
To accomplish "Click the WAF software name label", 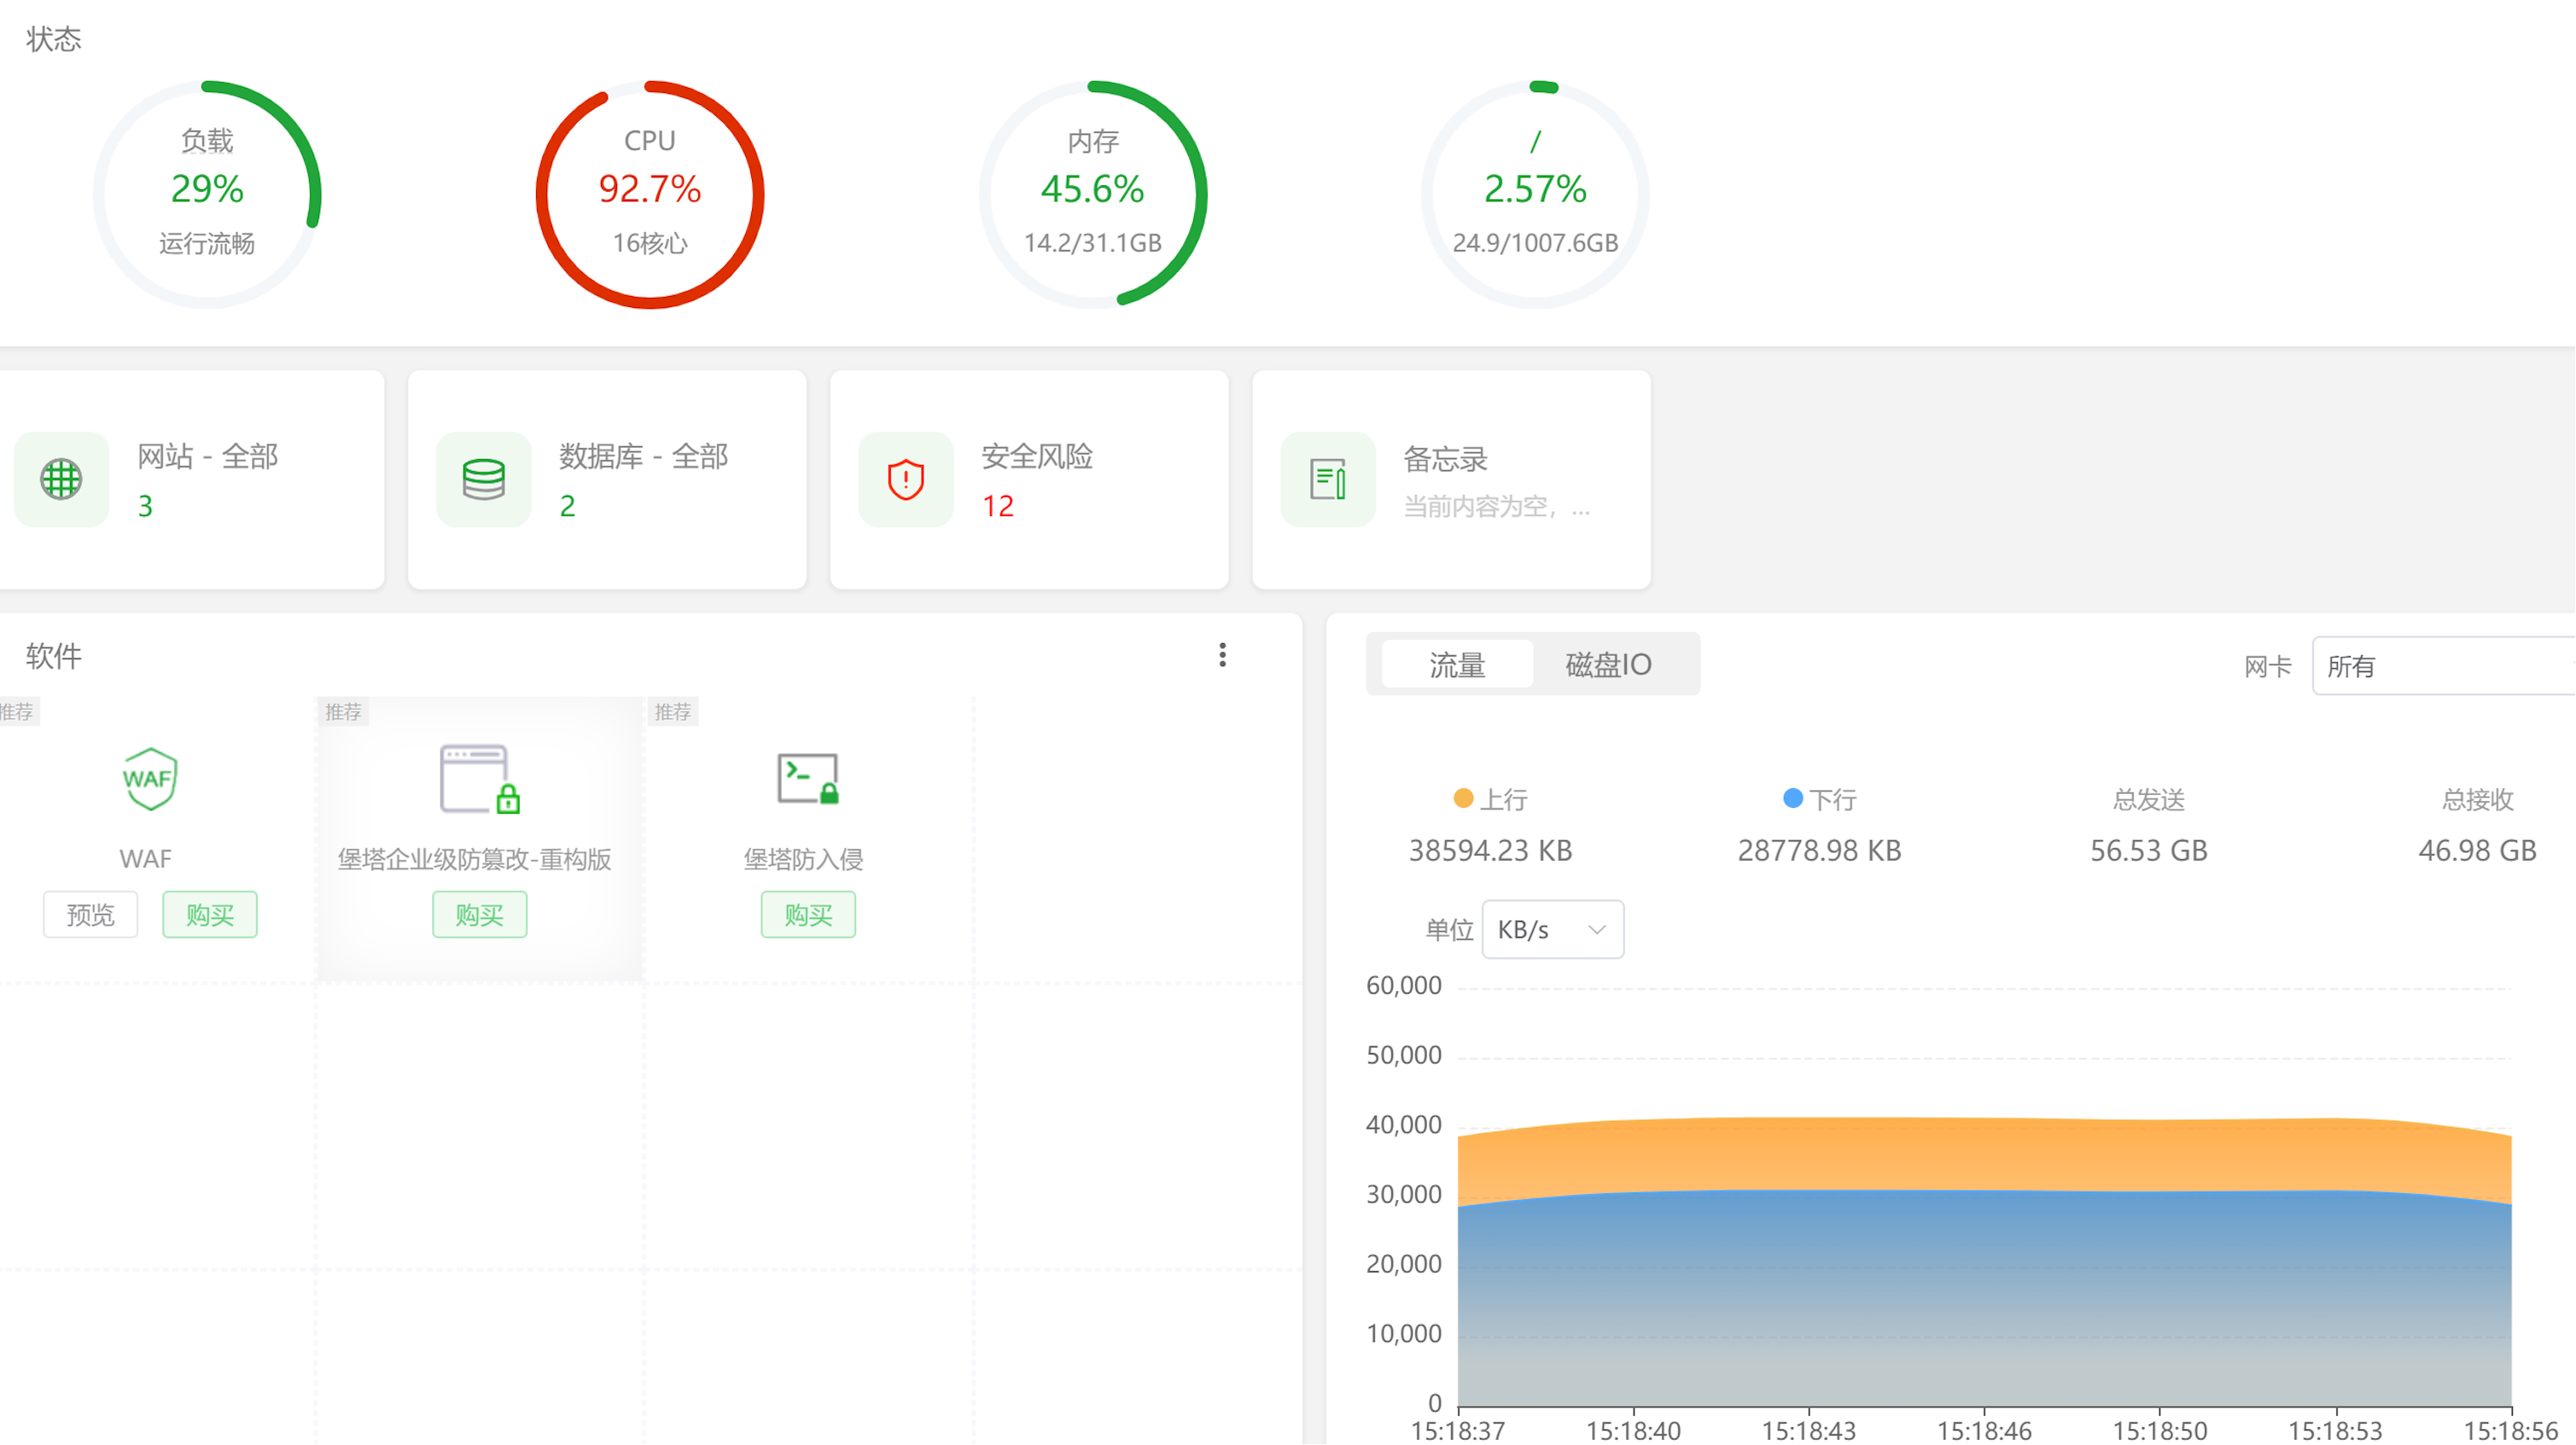I will point(145,859).
